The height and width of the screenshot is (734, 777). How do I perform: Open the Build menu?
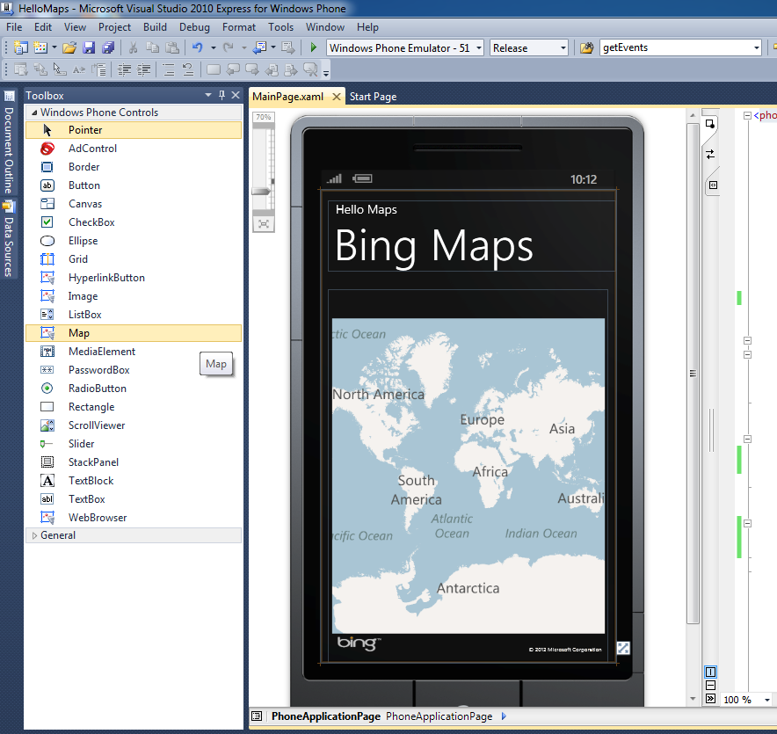(x=155, y=27)
